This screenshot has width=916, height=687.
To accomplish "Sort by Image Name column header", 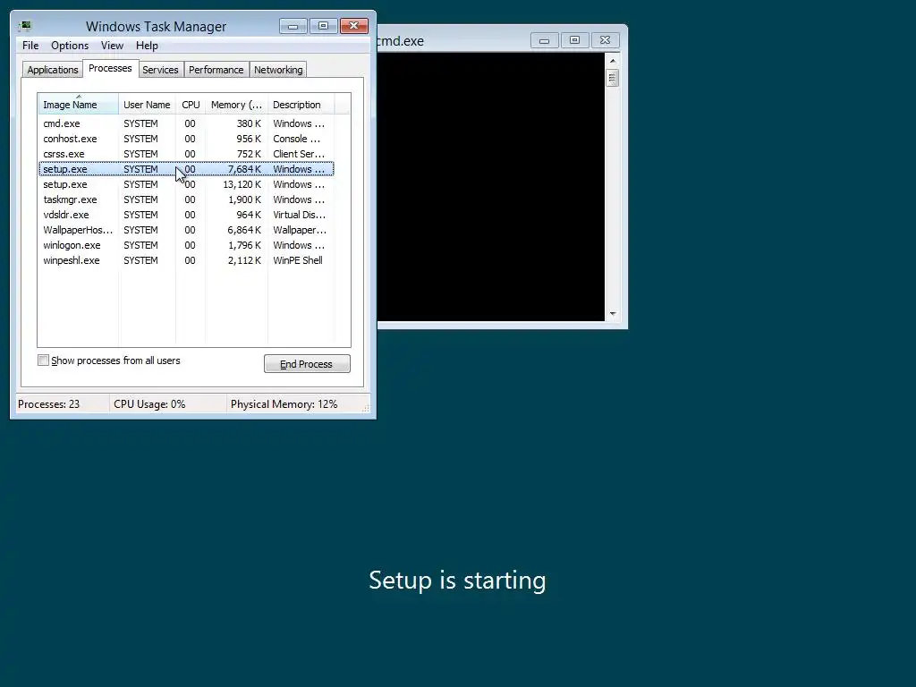I will 79,105.
